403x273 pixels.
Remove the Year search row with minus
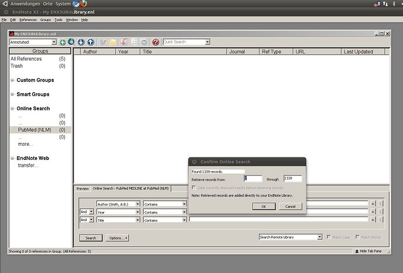coord(380,212)
